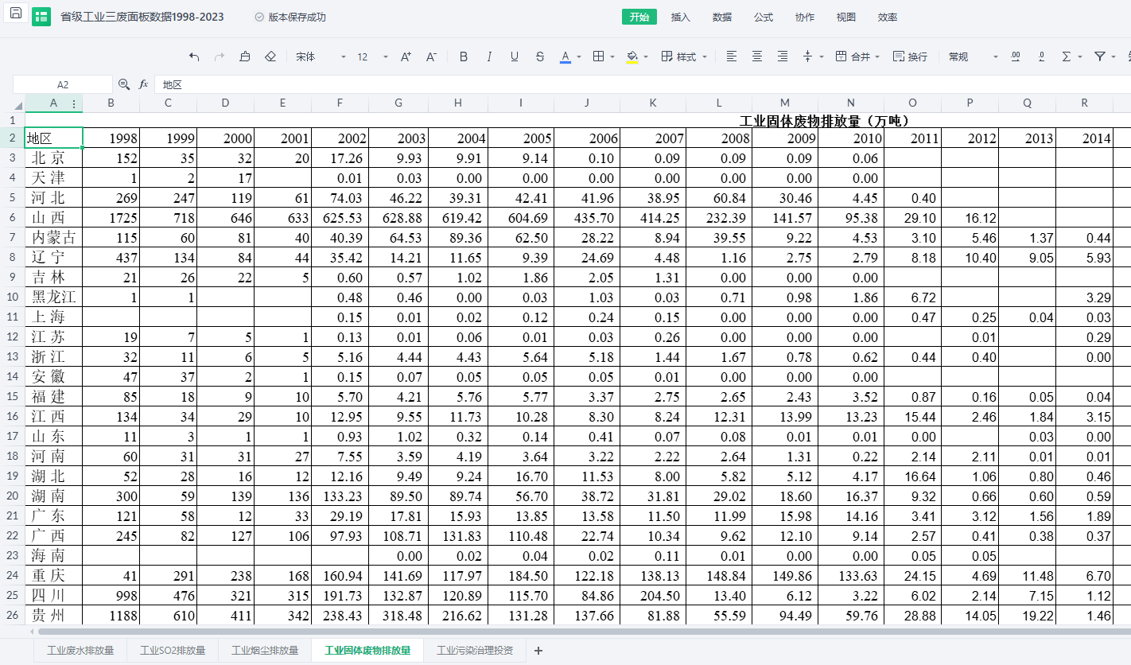Switch to the 视图 tab
This screenshot has width=1131, height=665.
pos(846,17)
